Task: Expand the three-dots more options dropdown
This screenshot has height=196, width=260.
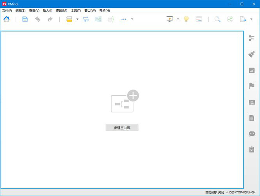Action: point(132,19)
